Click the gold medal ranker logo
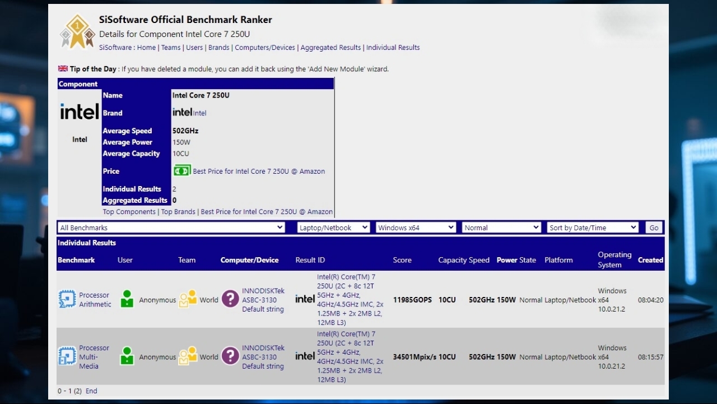717x404 pixels. pyautogui.click(x=77, y=31)
